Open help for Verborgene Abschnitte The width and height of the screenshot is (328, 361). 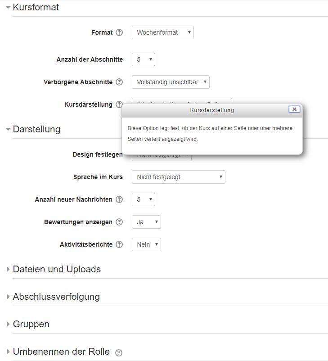point(119,82)
